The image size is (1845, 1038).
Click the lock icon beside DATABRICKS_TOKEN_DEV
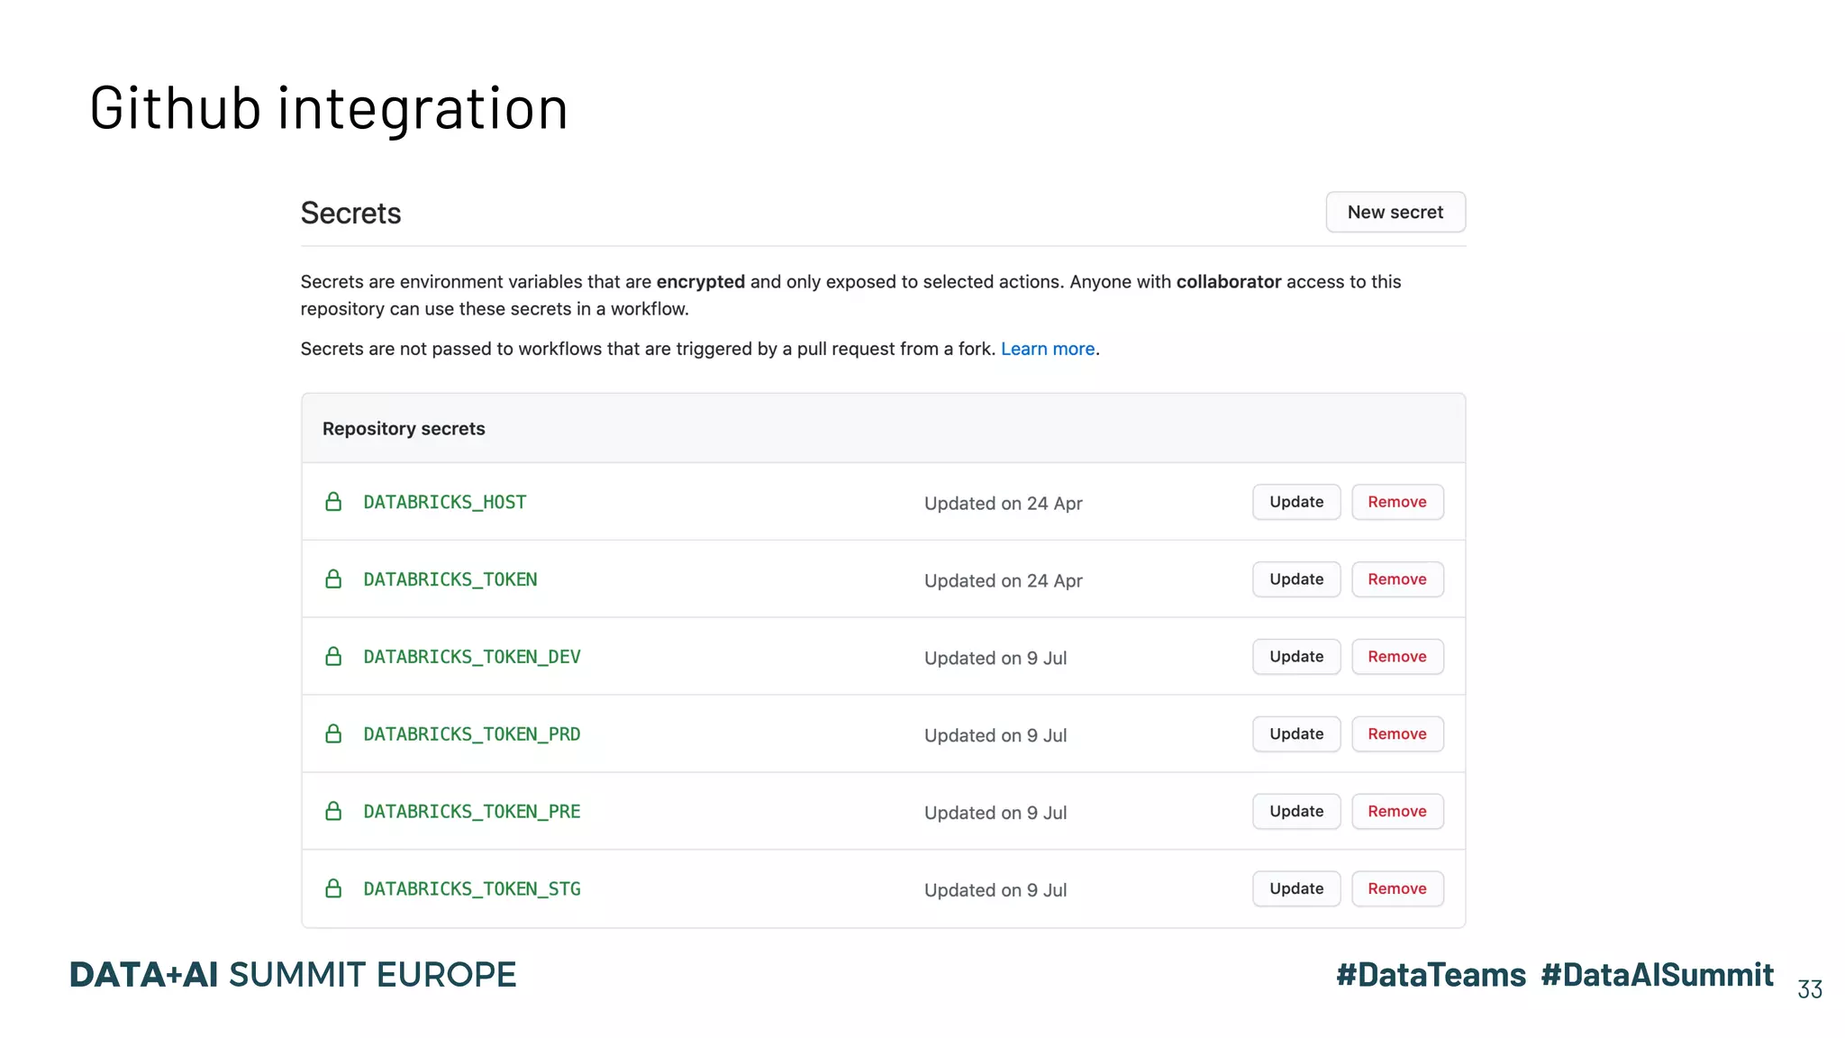pyautogui.click(x=333, y=657)
